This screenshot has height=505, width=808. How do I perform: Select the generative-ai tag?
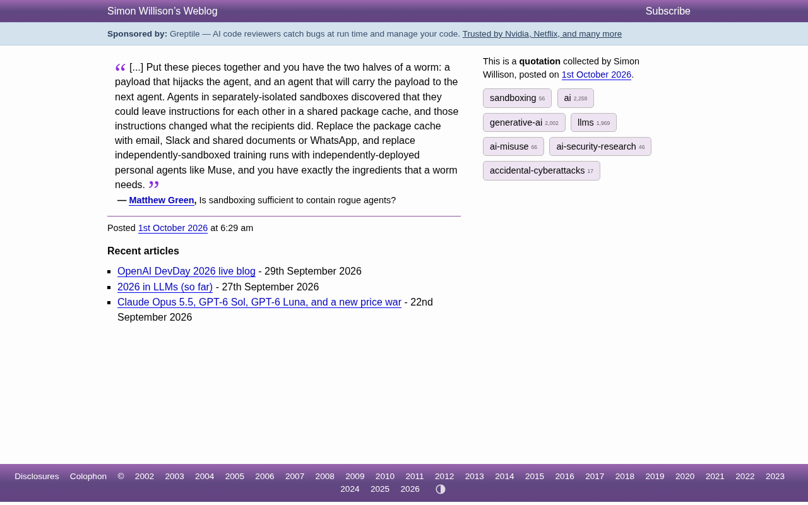[x=524, y=122]
